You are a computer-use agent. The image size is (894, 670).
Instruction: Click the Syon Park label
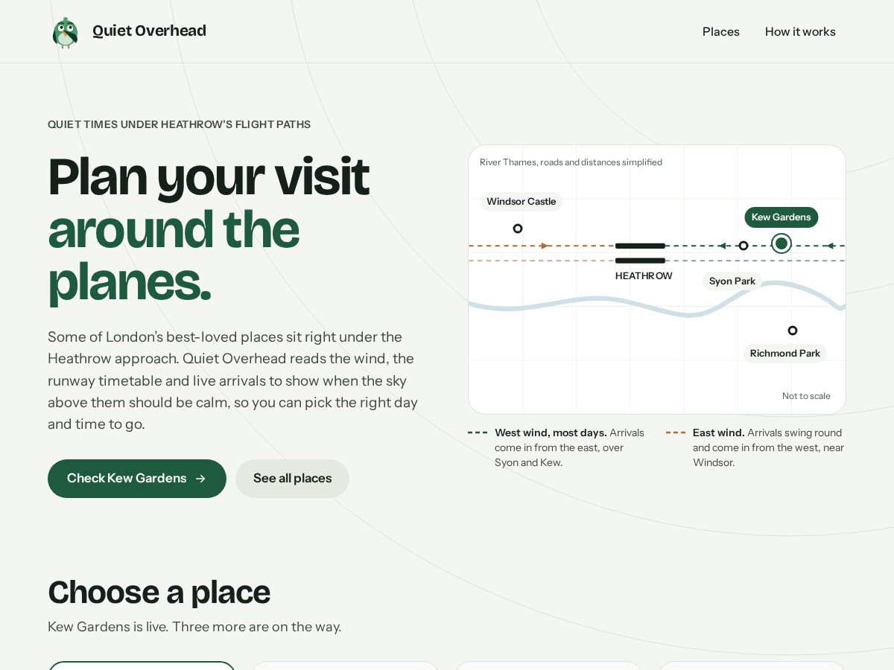(732, 281)
